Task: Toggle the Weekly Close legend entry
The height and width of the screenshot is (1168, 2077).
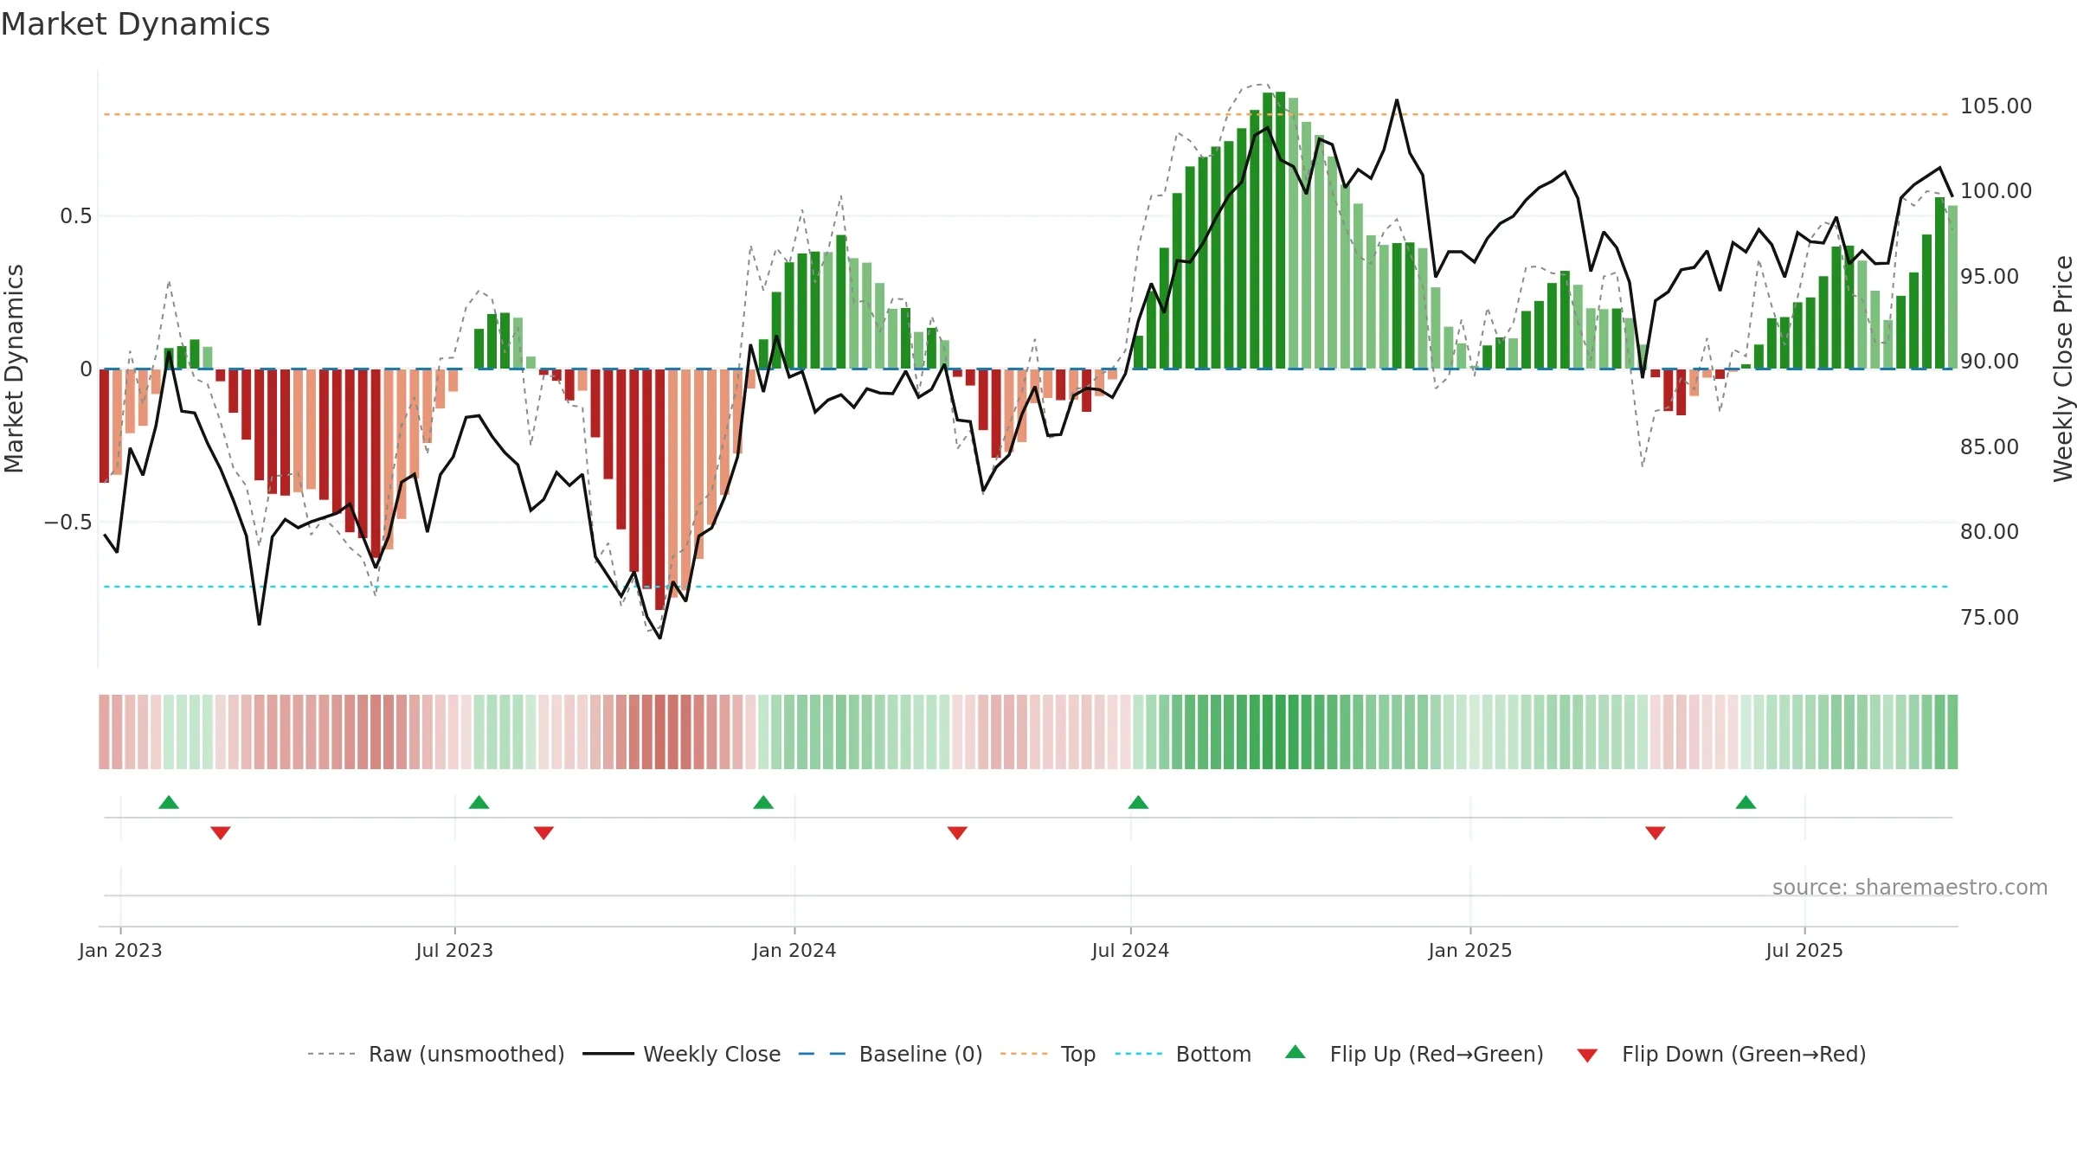Action: click(682, 1054)
